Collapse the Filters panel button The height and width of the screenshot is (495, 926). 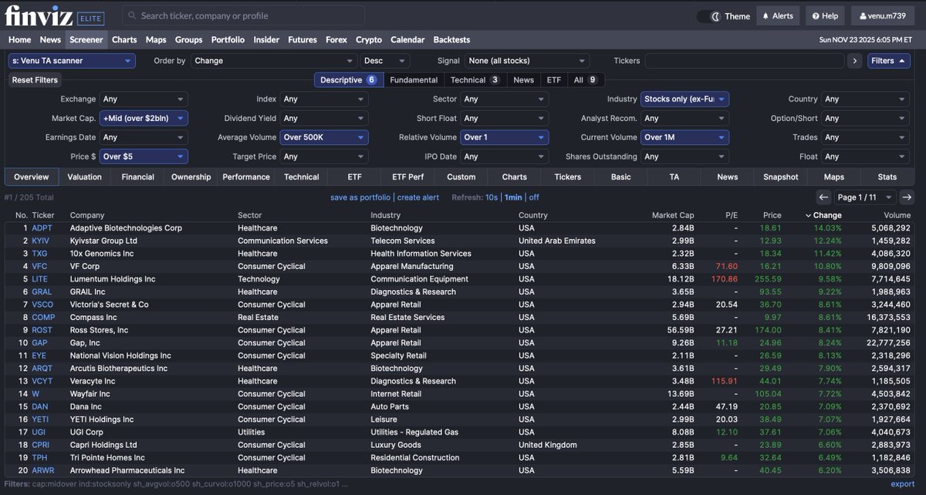888,61
